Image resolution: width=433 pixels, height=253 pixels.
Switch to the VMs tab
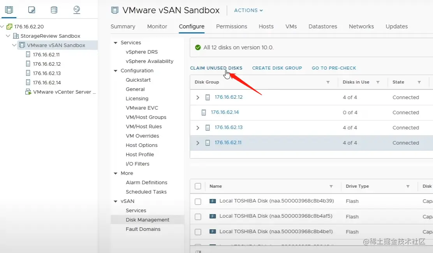[x=291, y=26]
